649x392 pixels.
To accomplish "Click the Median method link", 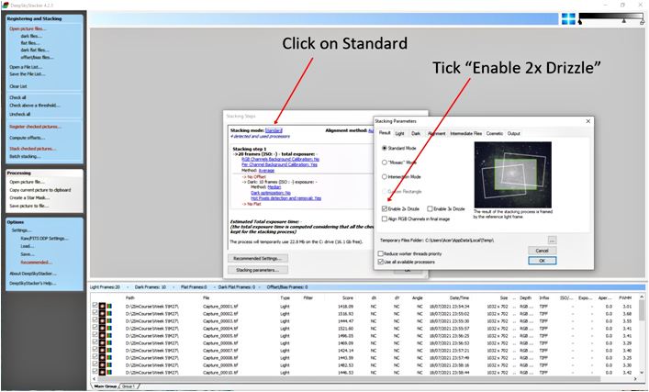I will coord(274,187).
